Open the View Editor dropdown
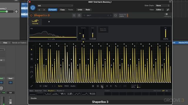 pyautogui.click(x=160, y=10)
